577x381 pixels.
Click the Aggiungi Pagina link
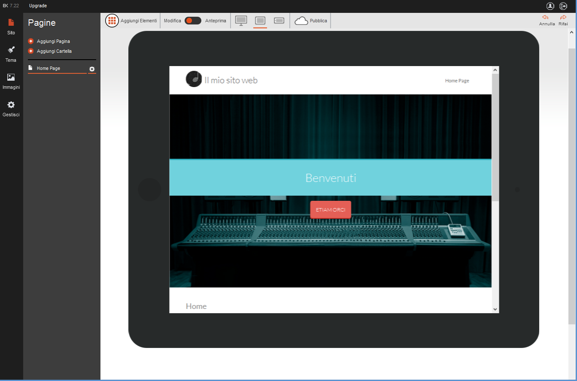(x=53, y=41)
